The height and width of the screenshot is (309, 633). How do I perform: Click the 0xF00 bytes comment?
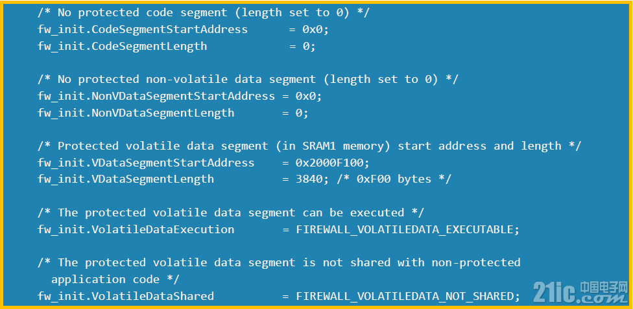[x=394, y=179]
